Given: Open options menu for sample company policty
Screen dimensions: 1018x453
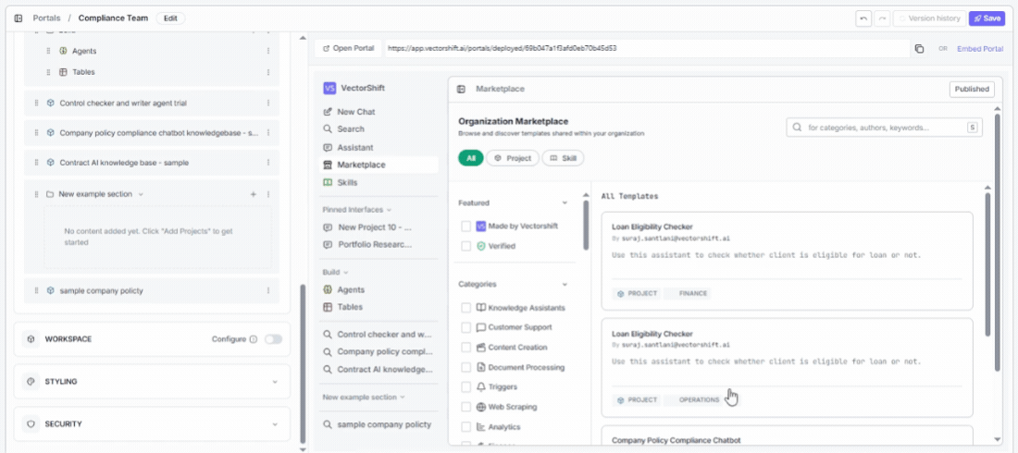Looking at the screenshot, I should point(268,290).
